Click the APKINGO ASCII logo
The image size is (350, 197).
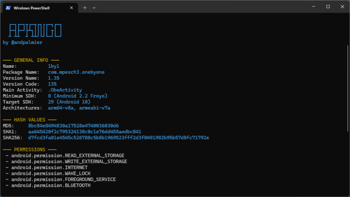(35, 30)
